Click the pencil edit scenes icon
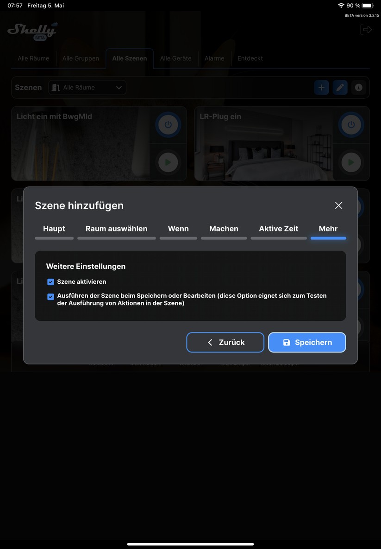 pos(340,88)
